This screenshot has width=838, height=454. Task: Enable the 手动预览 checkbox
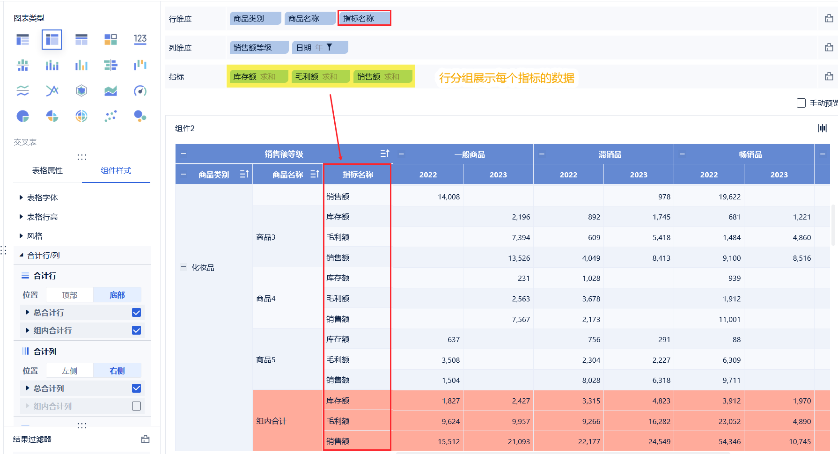[x=801, y=103]
